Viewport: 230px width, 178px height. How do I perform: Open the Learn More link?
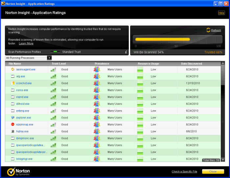26,43
